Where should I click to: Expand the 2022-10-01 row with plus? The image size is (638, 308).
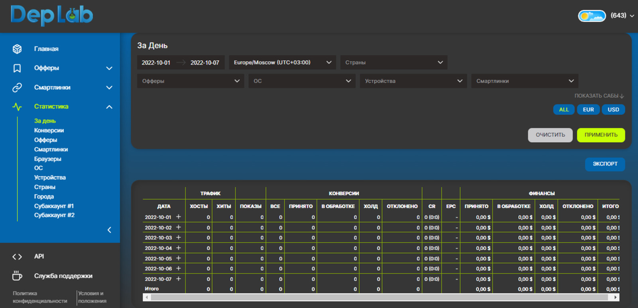click(x=178, y=217)
